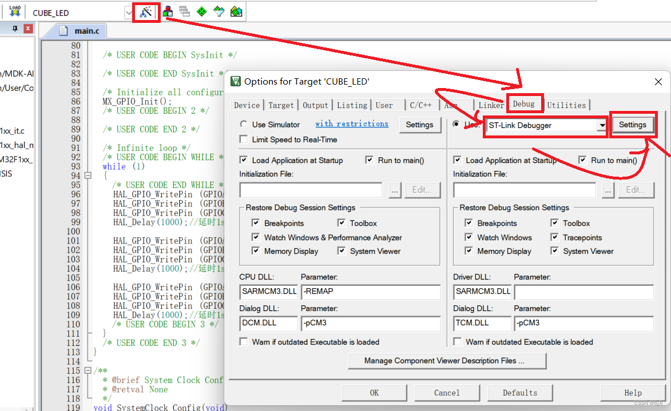Uncheck simulator side System Viewer checkbox
This screenshot has height=411, width=671.
pyautogui.click(x=342, y=250)
